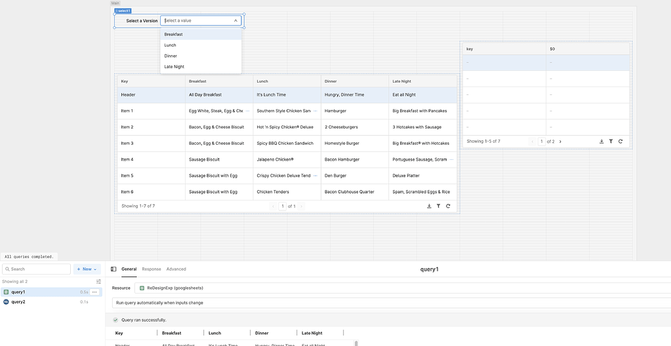Click Breakfast header in query results
This screenshot has height=346, width=671.
coord(172,333)
